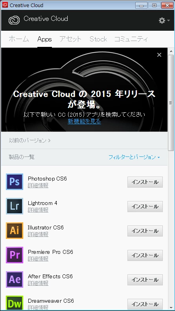Click the Photoshop CS6 Ps icon
Image resolution: width=175 pixels, height=311 pixels.
point(15,182)
